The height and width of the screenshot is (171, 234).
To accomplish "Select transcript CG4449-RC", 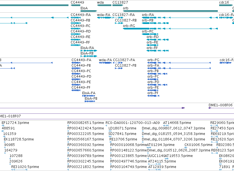I will pos(81,26).
